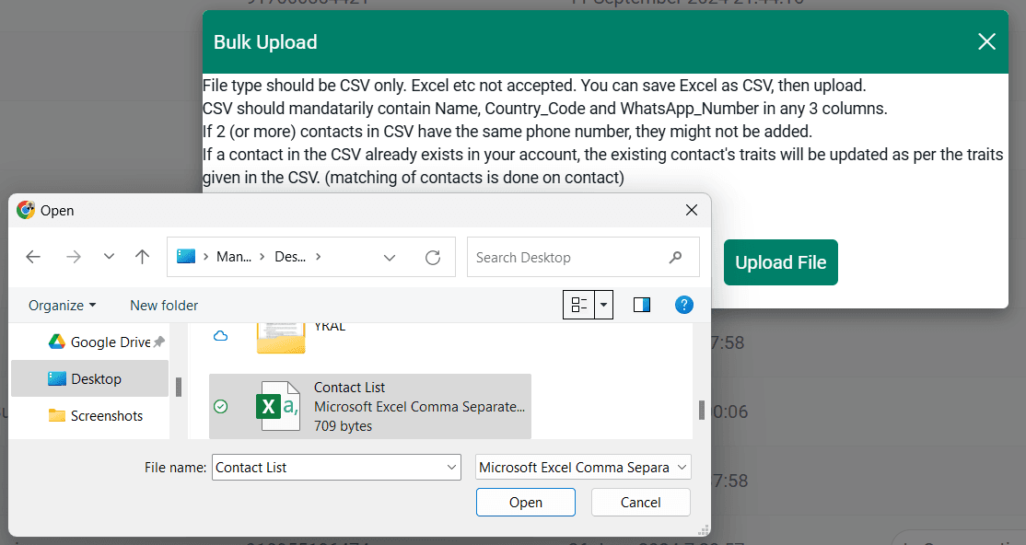The image size is (1026, 545).
Task: Click the Open button
Action: (x=525, y=503)
